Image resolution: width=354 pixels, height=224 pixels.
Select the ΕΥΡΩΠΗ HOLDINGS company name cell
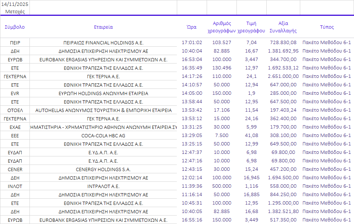pyautogui.click(x=103, y=93)
